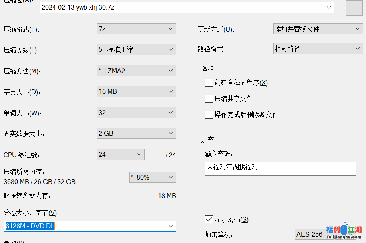Uncheck the show password checkbox

coord(209,219)
